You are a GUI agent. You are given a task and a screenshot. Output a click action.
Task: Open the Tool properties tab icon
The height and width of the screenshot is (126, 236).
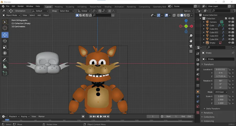tap(198, 53)
